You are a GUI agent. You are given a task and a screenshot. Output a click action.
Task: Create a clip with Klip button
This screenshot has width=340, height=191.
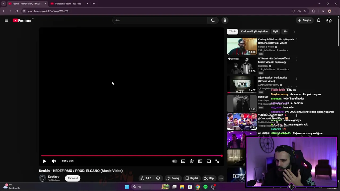209,178
